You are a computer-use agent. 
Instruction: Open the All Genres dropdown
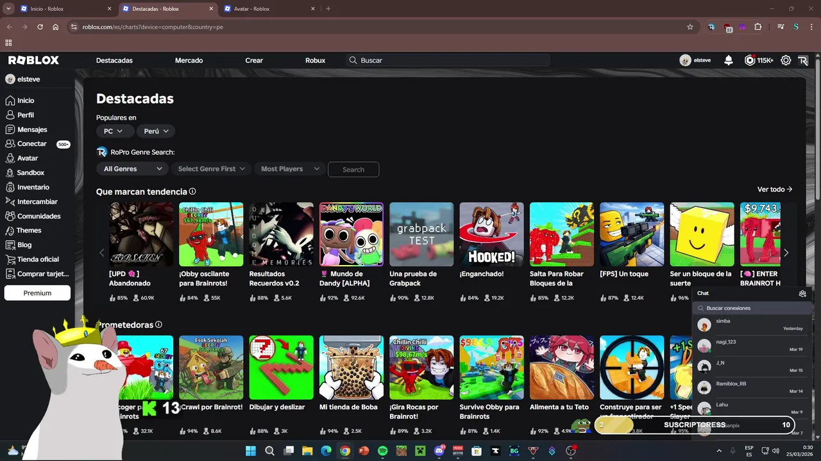[x=132, y=169]
